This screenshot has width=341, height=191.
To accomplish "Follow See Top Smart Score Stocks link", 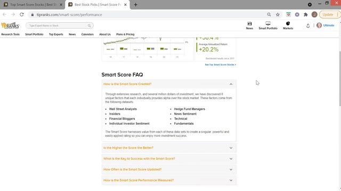I will click(x=220, y=65).
